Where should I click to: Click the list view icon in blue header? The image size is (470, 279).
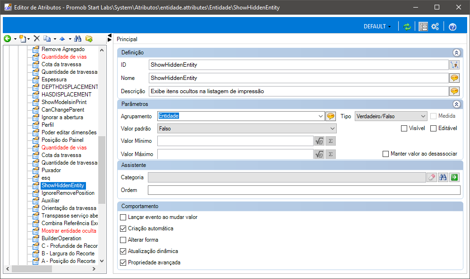423,26
